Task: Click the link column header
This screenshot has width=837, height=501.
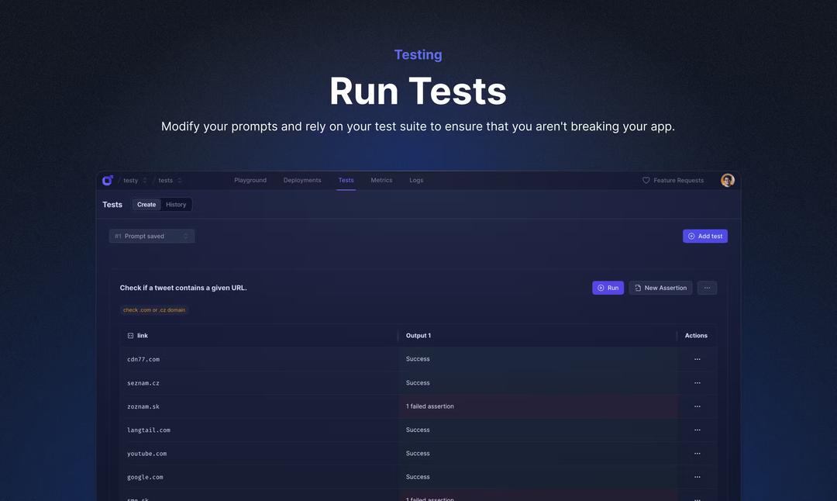Action: (x=259, y=336)
